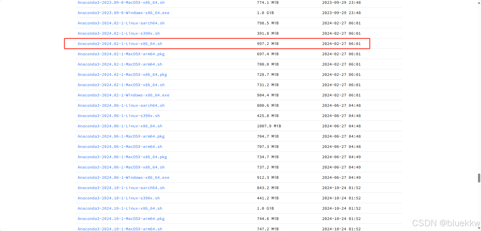Click the 912.3 MiB size value

pyautogui.click(x=268, y=178)
